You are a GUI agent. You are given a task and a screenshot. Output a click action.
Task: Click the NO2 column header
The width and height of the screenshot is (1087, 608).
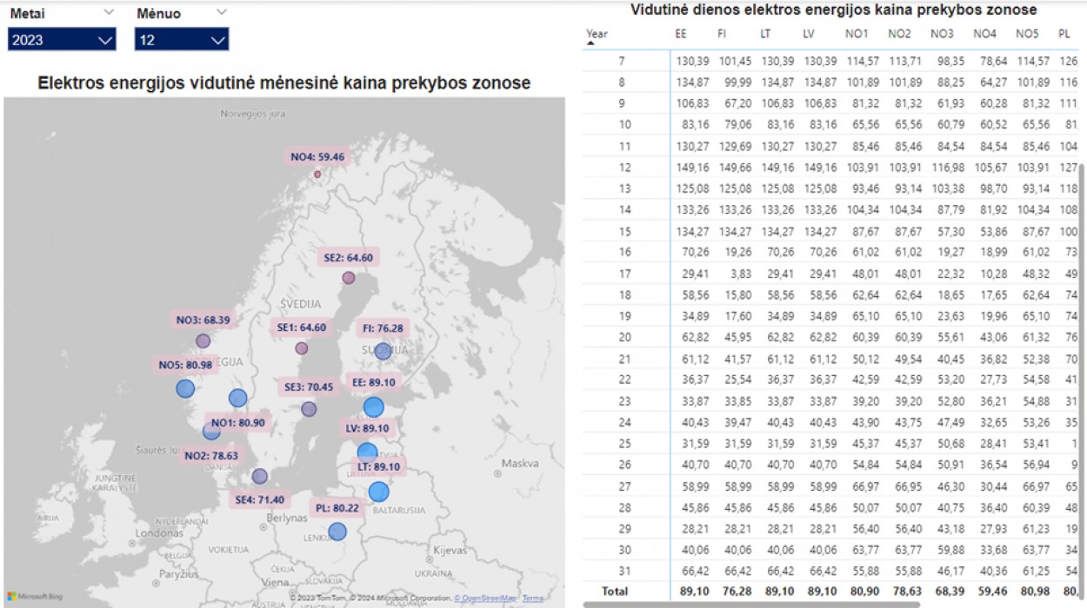click(x=898, y=34)
